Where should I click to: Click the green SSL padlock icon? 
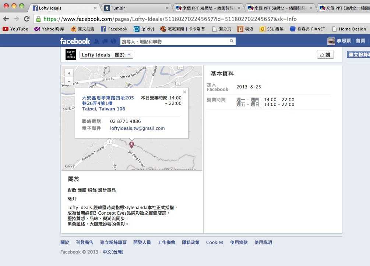[x=38, y=19]
